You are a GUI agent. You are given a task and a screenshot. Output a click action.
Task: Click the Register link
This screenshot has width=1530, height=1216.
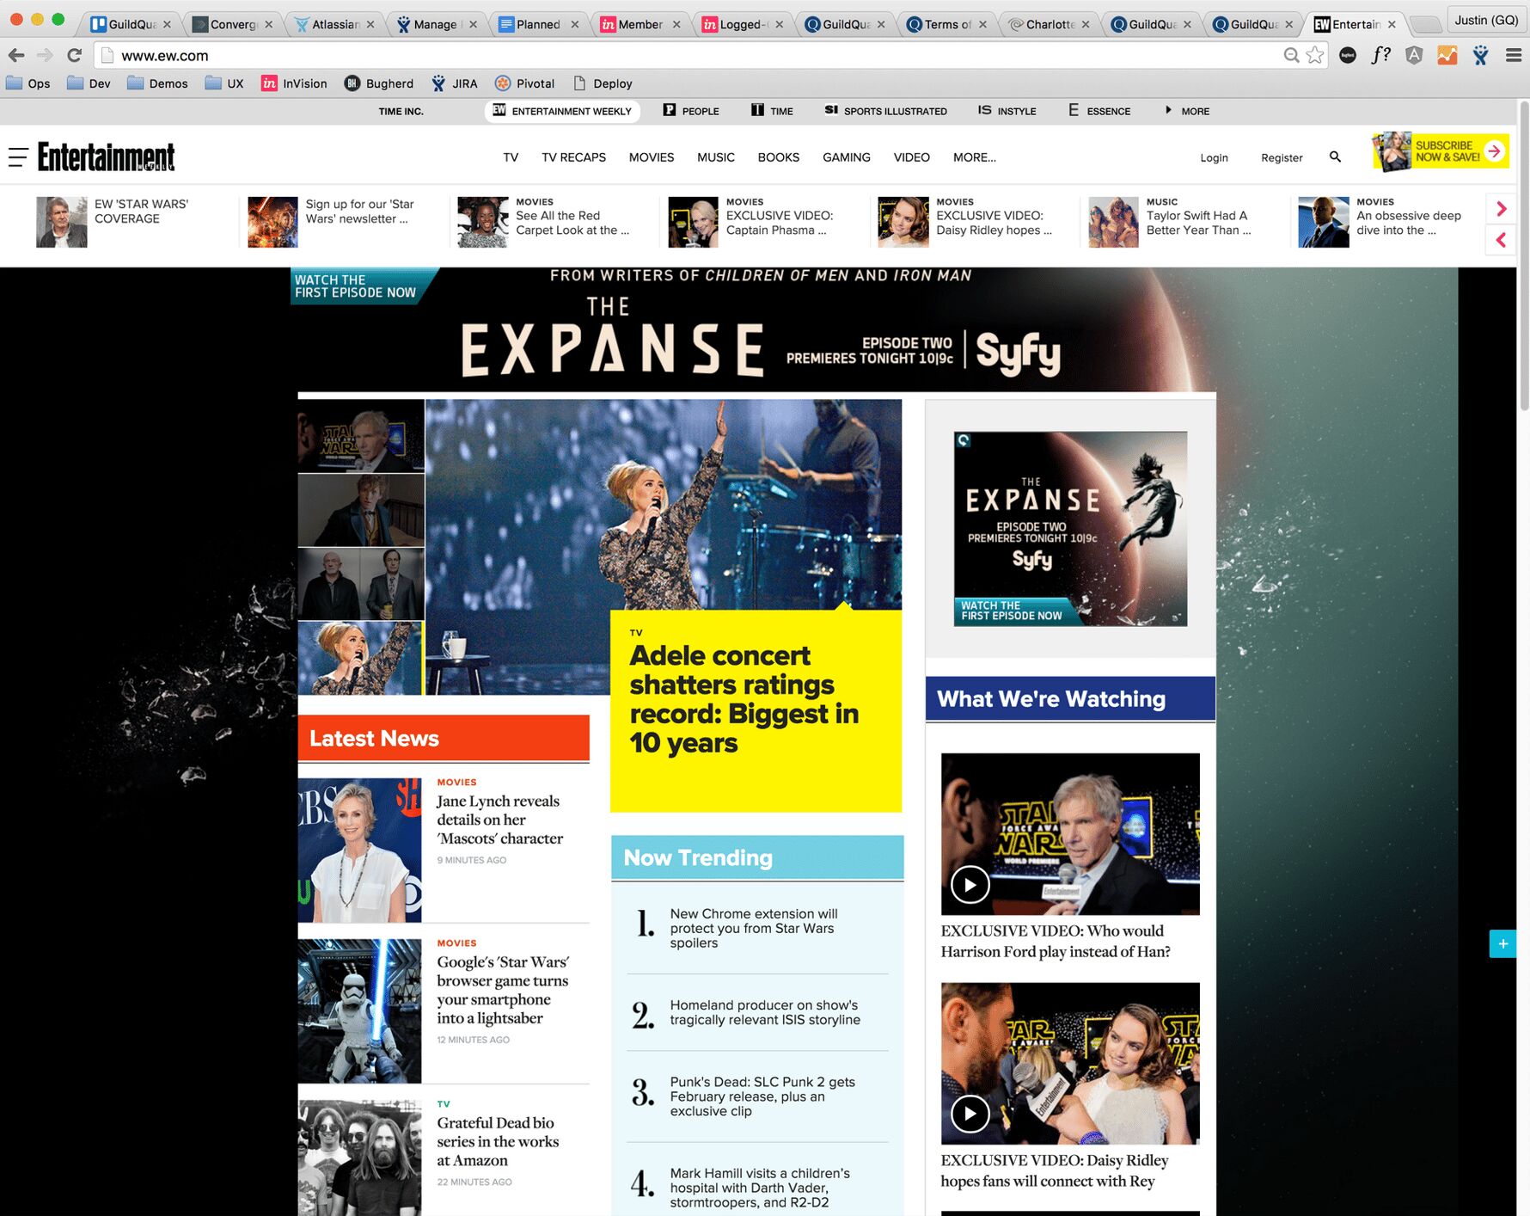coord(1281,157)
